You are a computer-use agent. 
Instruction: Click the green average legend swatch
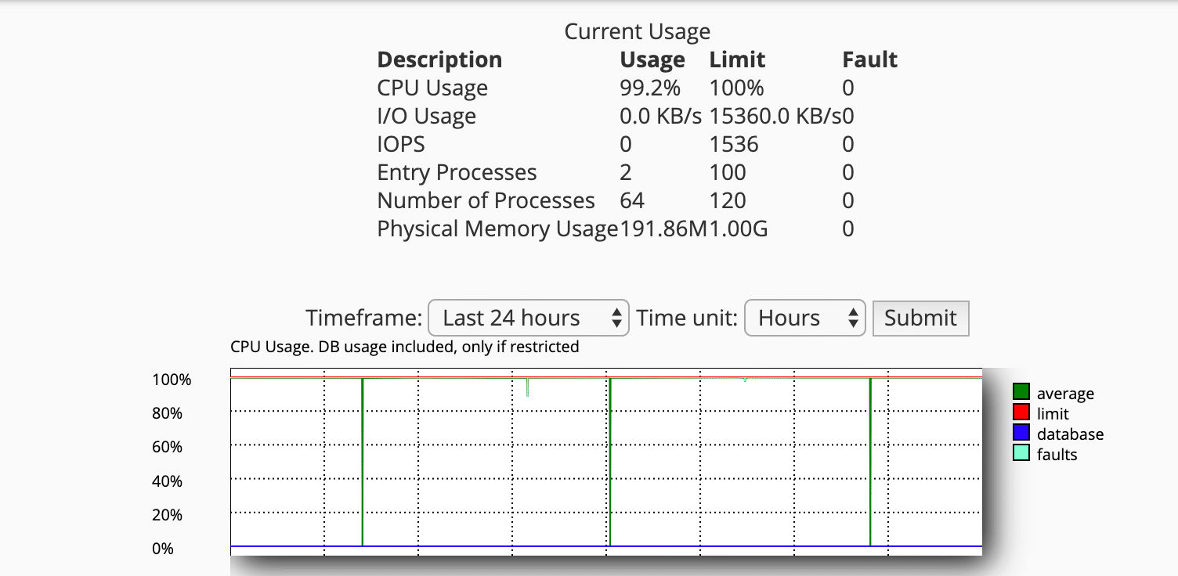1021,392
